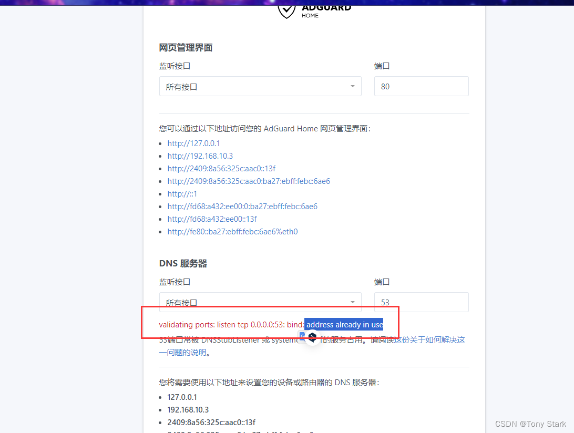Open the http://[::1] loopback link
Viewport: 574px width, 433px height.
[x=182, y=194]
